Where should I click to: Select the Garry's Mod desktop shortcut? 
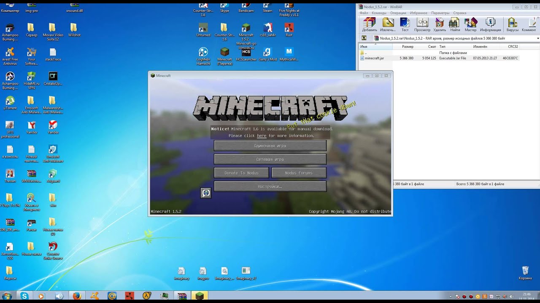(x=267, y=55)
